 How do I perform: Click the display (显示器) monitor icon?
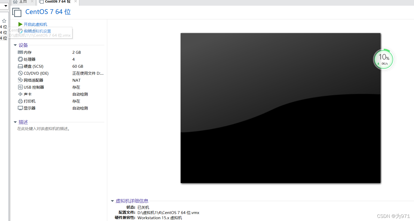pyautogui.click(x=20, y=108)
